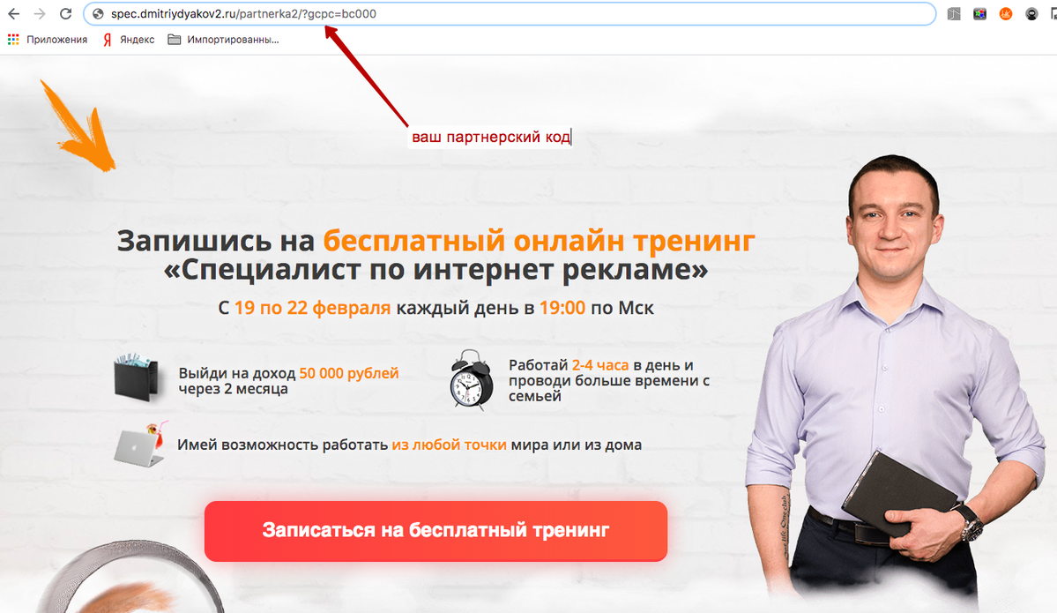This screenshot has width=1057, height=613.
Task: Click Записаться на бесплатный тренинг button
Action: 435,531
